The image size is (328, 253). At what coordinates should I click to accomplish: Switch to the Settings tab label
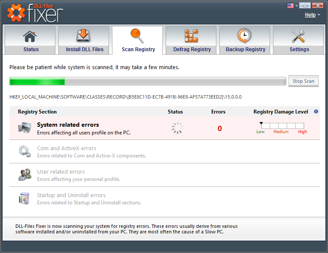coord(299,49)
